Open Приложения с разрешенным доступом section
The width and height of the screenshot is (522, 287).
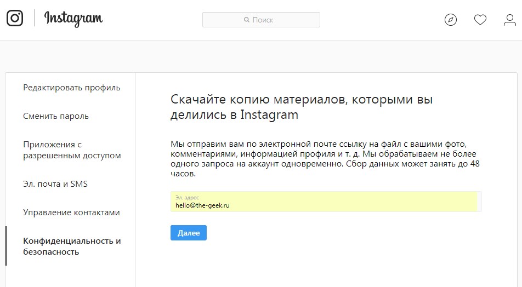tap(72, 150)
